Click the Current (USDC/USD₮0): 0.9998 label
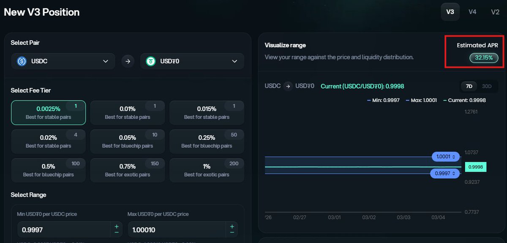This screenshot has height=243, width=507. pyautogui.click(x=363, y=86)
